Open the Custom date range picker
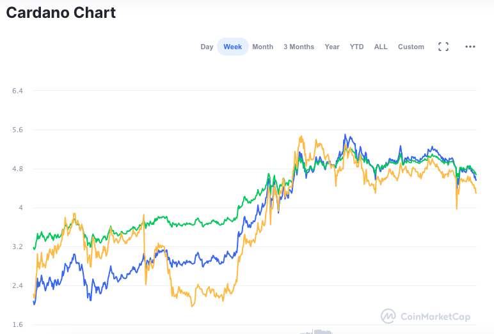 tap(411, 47)
